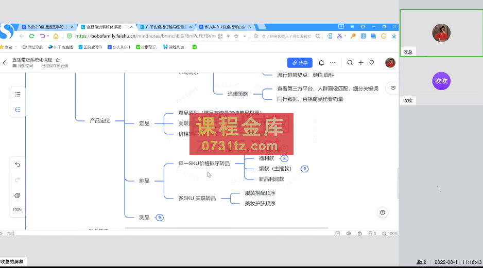Viewport: 483px width, 268px height.
Task: Click the lightning speed-mode icon
Action: (228, 37)
